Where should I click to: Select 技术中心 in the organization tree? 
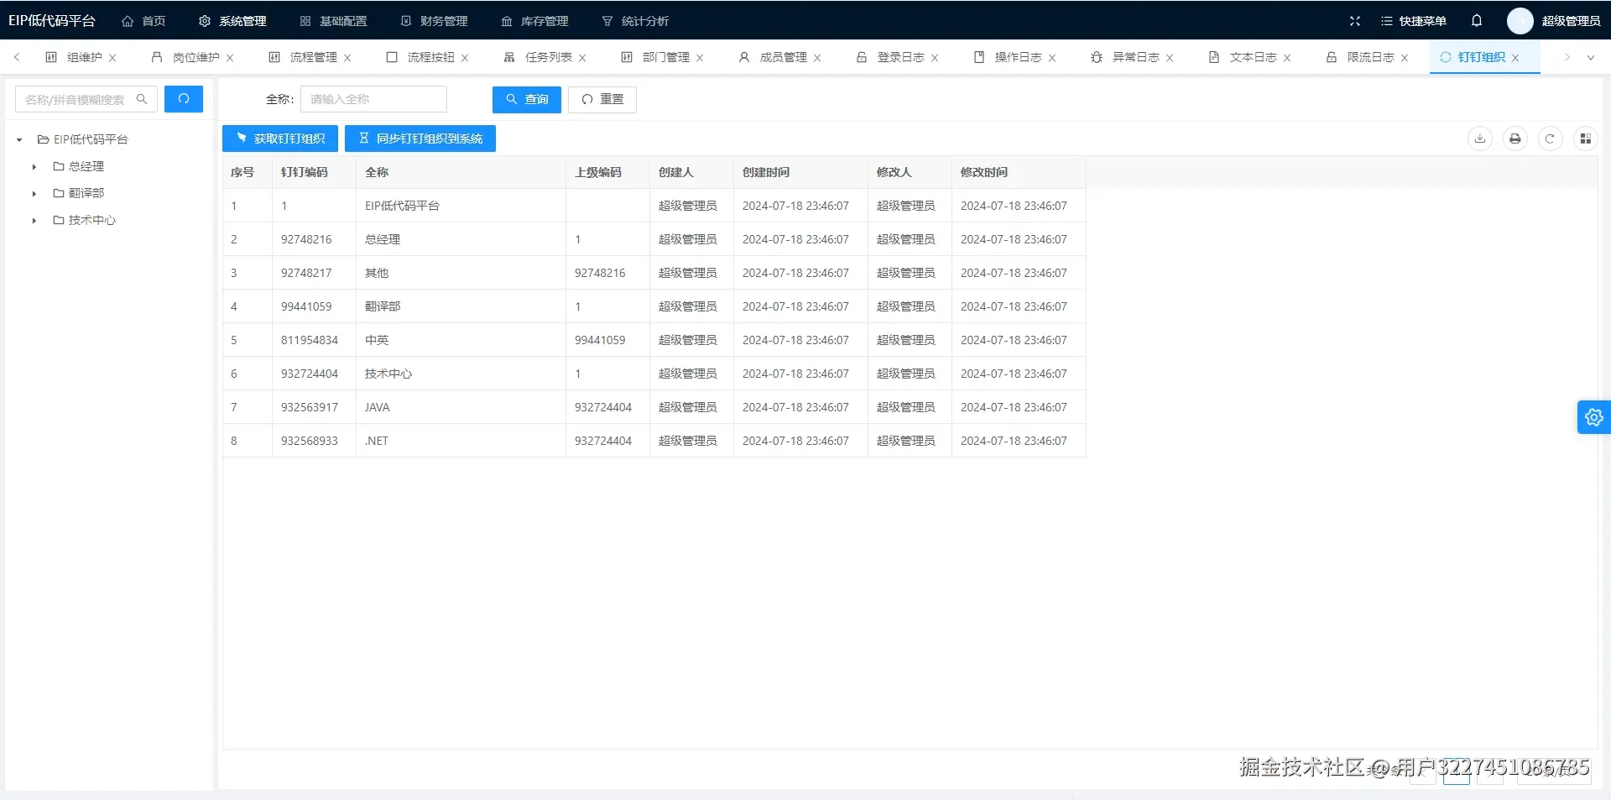(92, 220)
